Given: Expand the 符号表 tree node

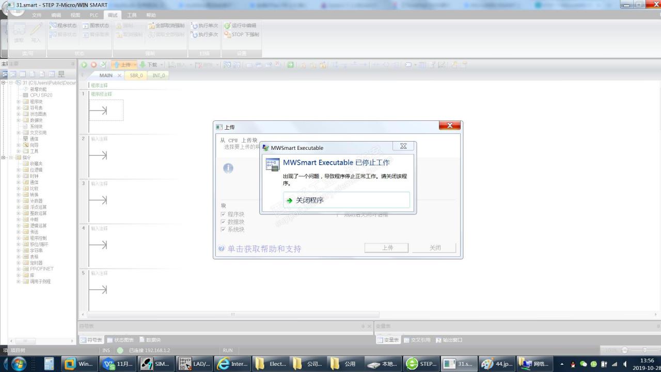Looking at the screenshot, I should click(x=19, y=108).
